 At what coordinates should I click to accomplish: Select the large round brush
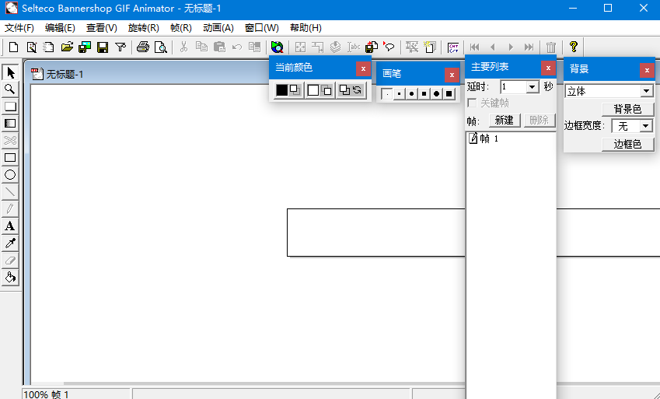pos(436,94)
